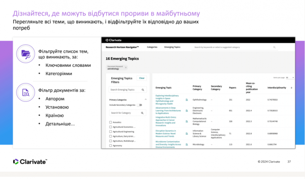Click the Papers column header
The height and width of the screenshot is (179, 305).
click(233, 88)
